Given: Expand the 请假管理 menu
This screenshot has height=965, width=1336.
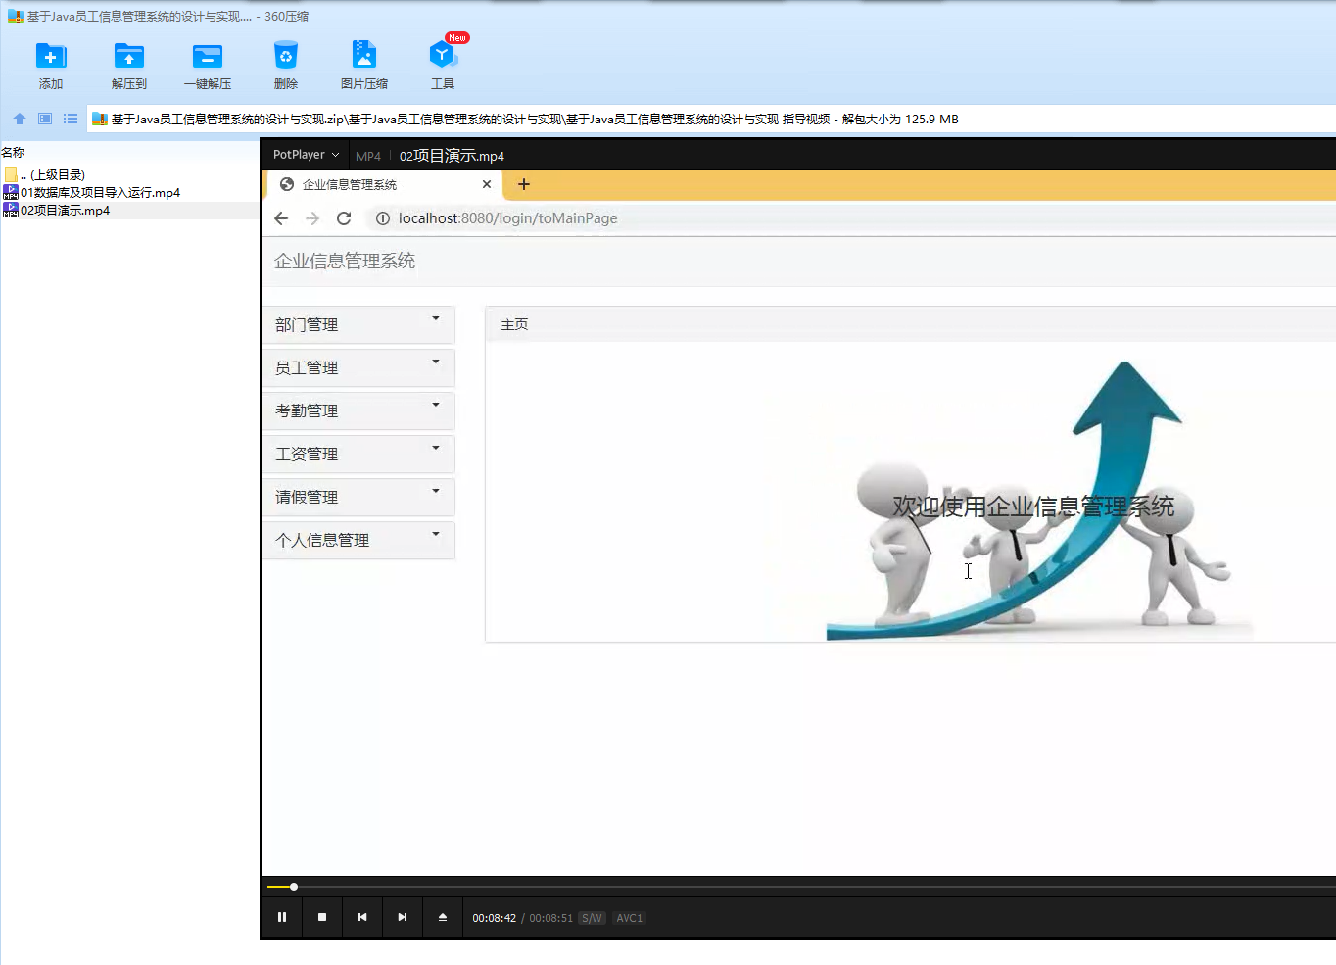Looking at the screenshot, I should coord(358,497).
